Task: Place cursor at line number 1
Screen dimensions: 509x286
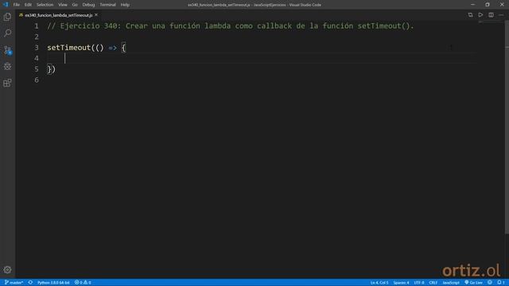Action: coord(37,26)
